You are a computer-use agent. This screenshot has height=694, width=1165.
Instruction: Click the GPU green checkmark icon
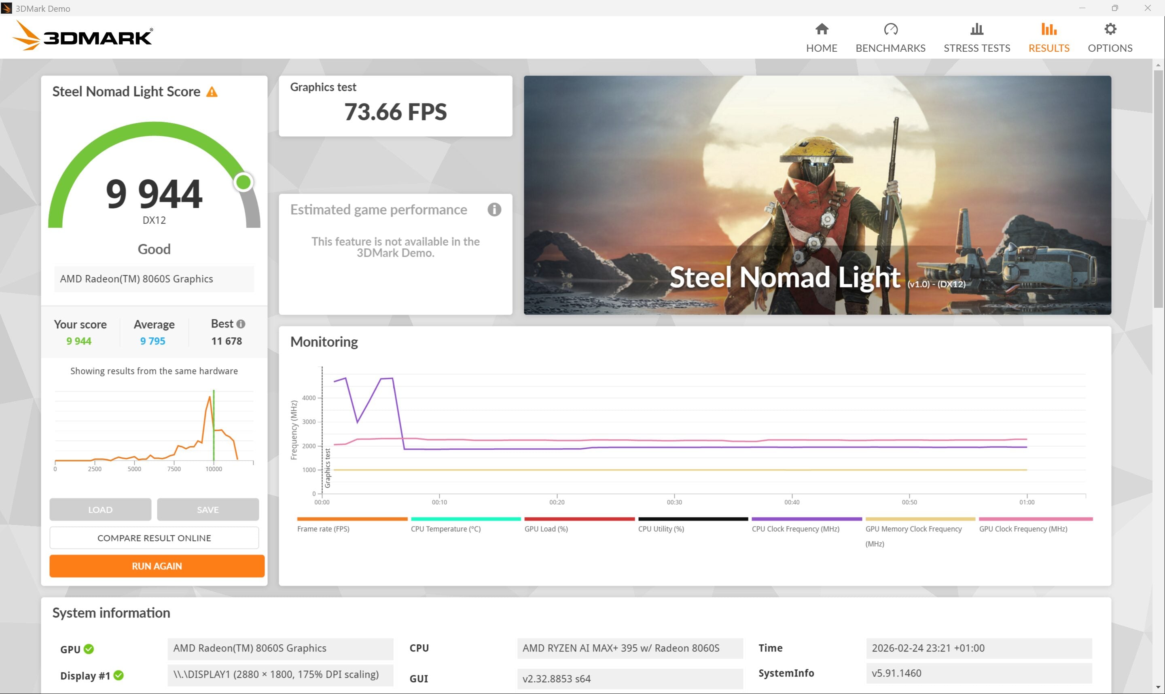(89, 649)
